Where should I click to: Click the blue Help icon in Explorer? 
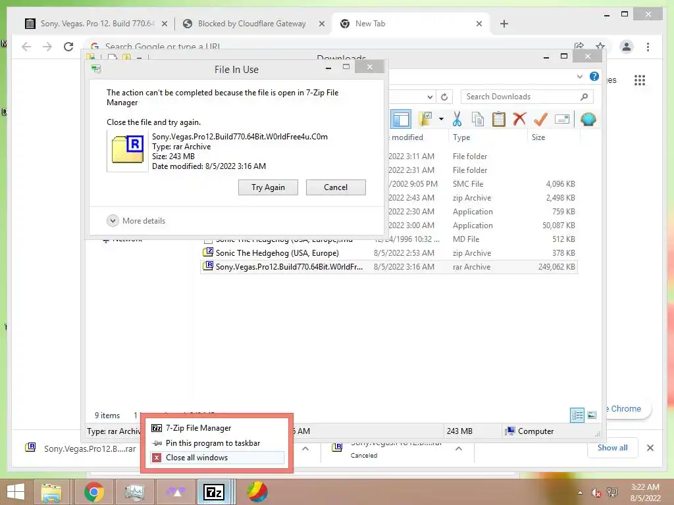point(594,76)
